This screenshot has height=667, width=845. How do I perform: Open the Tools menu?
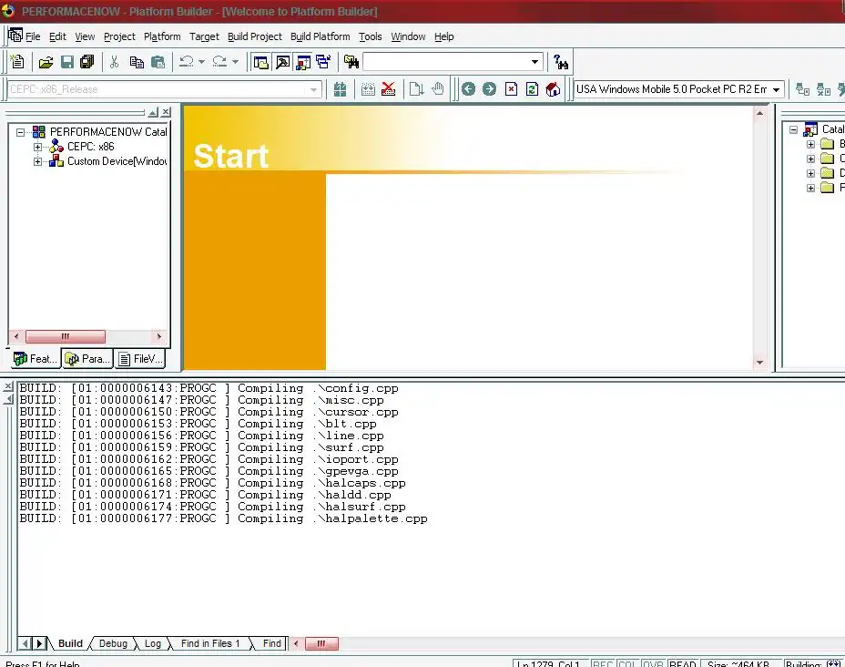[x=371, y=36]
